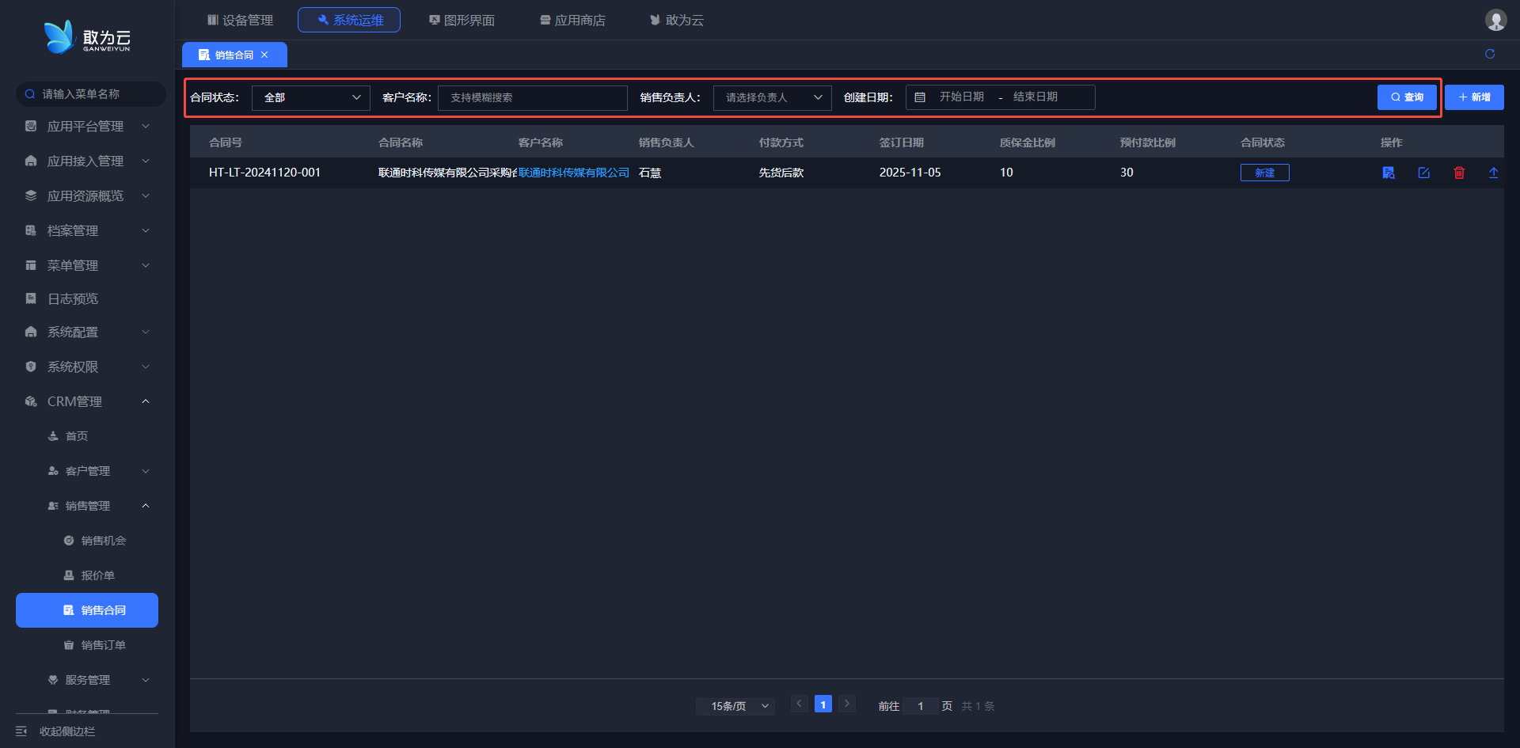Focus the 客户名称 fuzzy search field
This screenshot has height=748, width=1520.
(533, 97)
